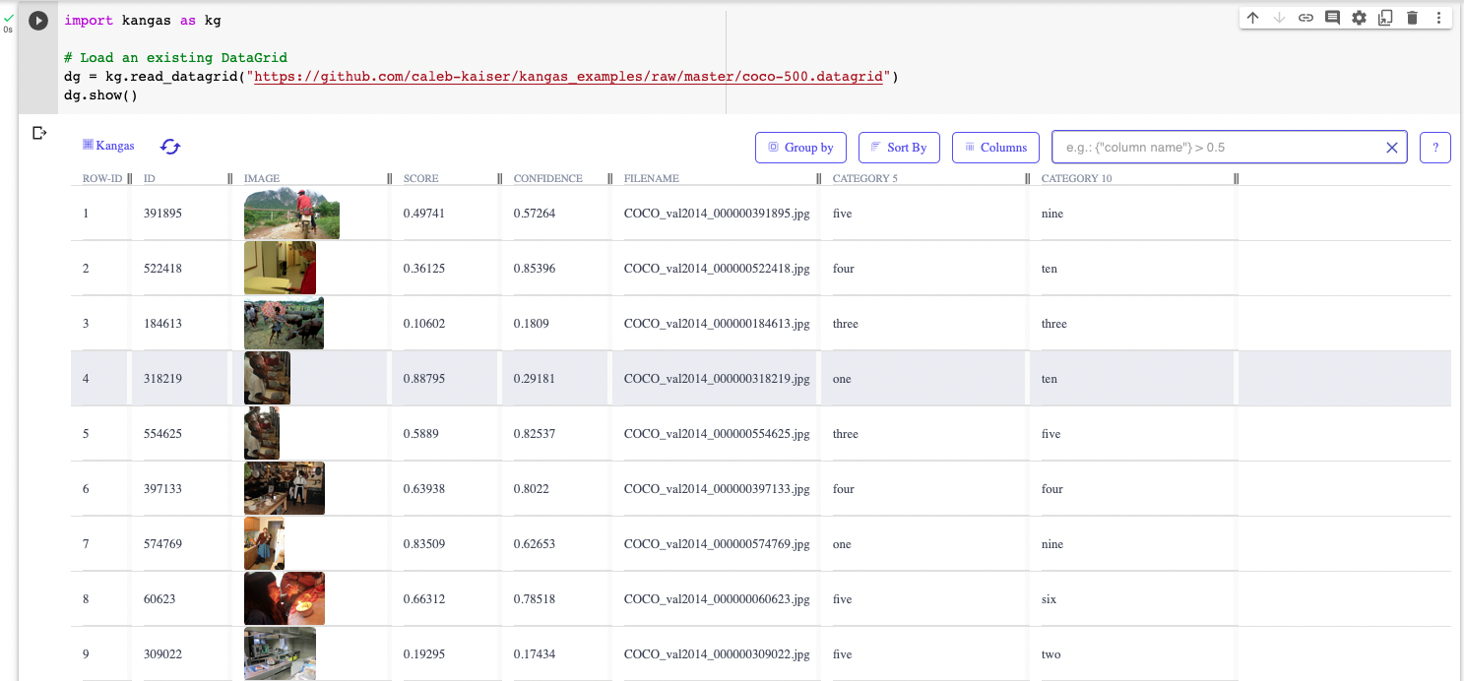Open the coco-500.datagrid GitHub URL
The width and height of the screenshot is (1464, 681).
571,76
